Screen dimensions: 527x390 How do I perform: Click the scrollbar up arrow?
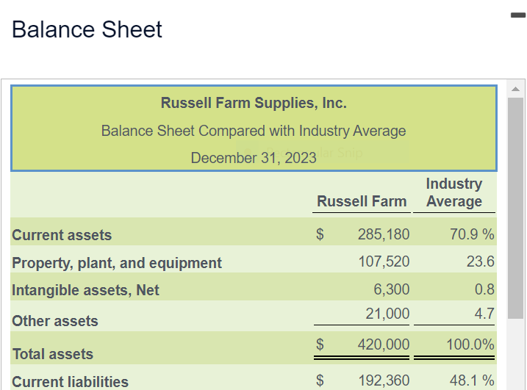[x=515, y=89]
